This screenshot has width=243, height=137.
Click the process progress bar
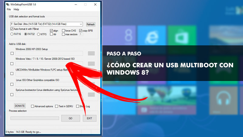[x=35, y=118]
